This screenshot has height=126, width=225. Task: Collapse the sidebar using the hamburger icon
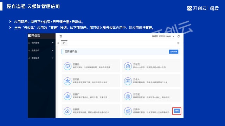coord(61,36)
